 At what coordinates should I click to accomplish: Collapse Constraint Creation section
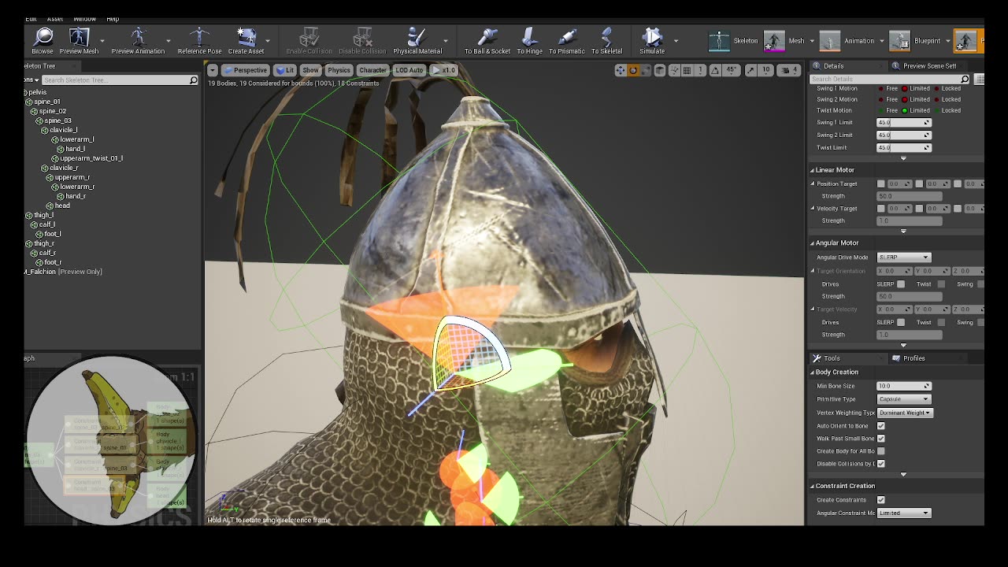(x=812, y=486)
